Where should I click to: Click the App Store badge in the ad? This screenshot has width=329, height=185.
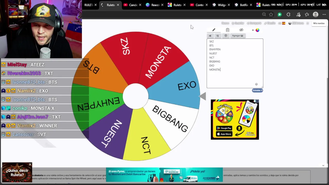[224, 134]
